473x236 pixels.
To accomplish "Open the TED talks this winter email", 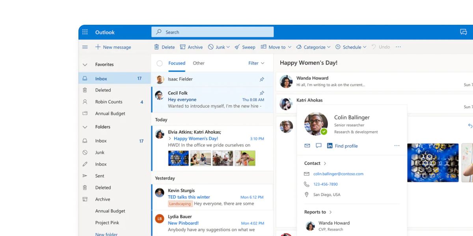I will 212,197.
